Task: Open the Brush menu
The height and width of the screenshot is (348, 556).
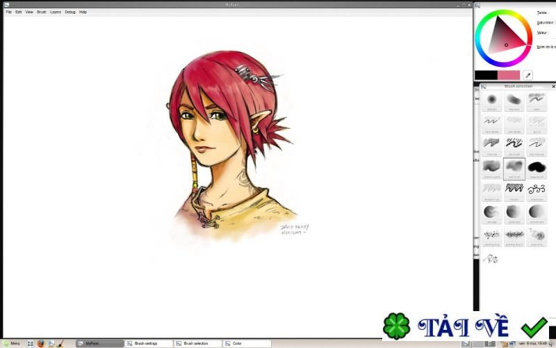Action: coord(42,12)
